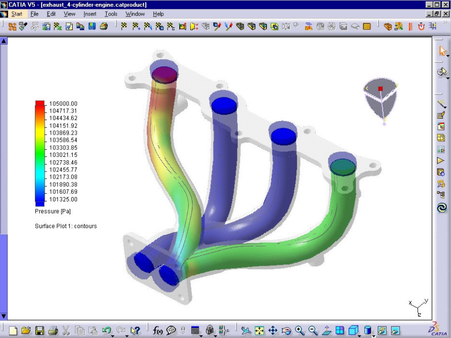Click the isometric view cube icon
Screen dimensions: 451x338
[353, 331]
